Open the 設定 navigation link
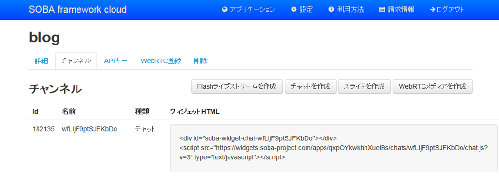Image resolution: width=499 pixels, height=176 pixels. 302,10
